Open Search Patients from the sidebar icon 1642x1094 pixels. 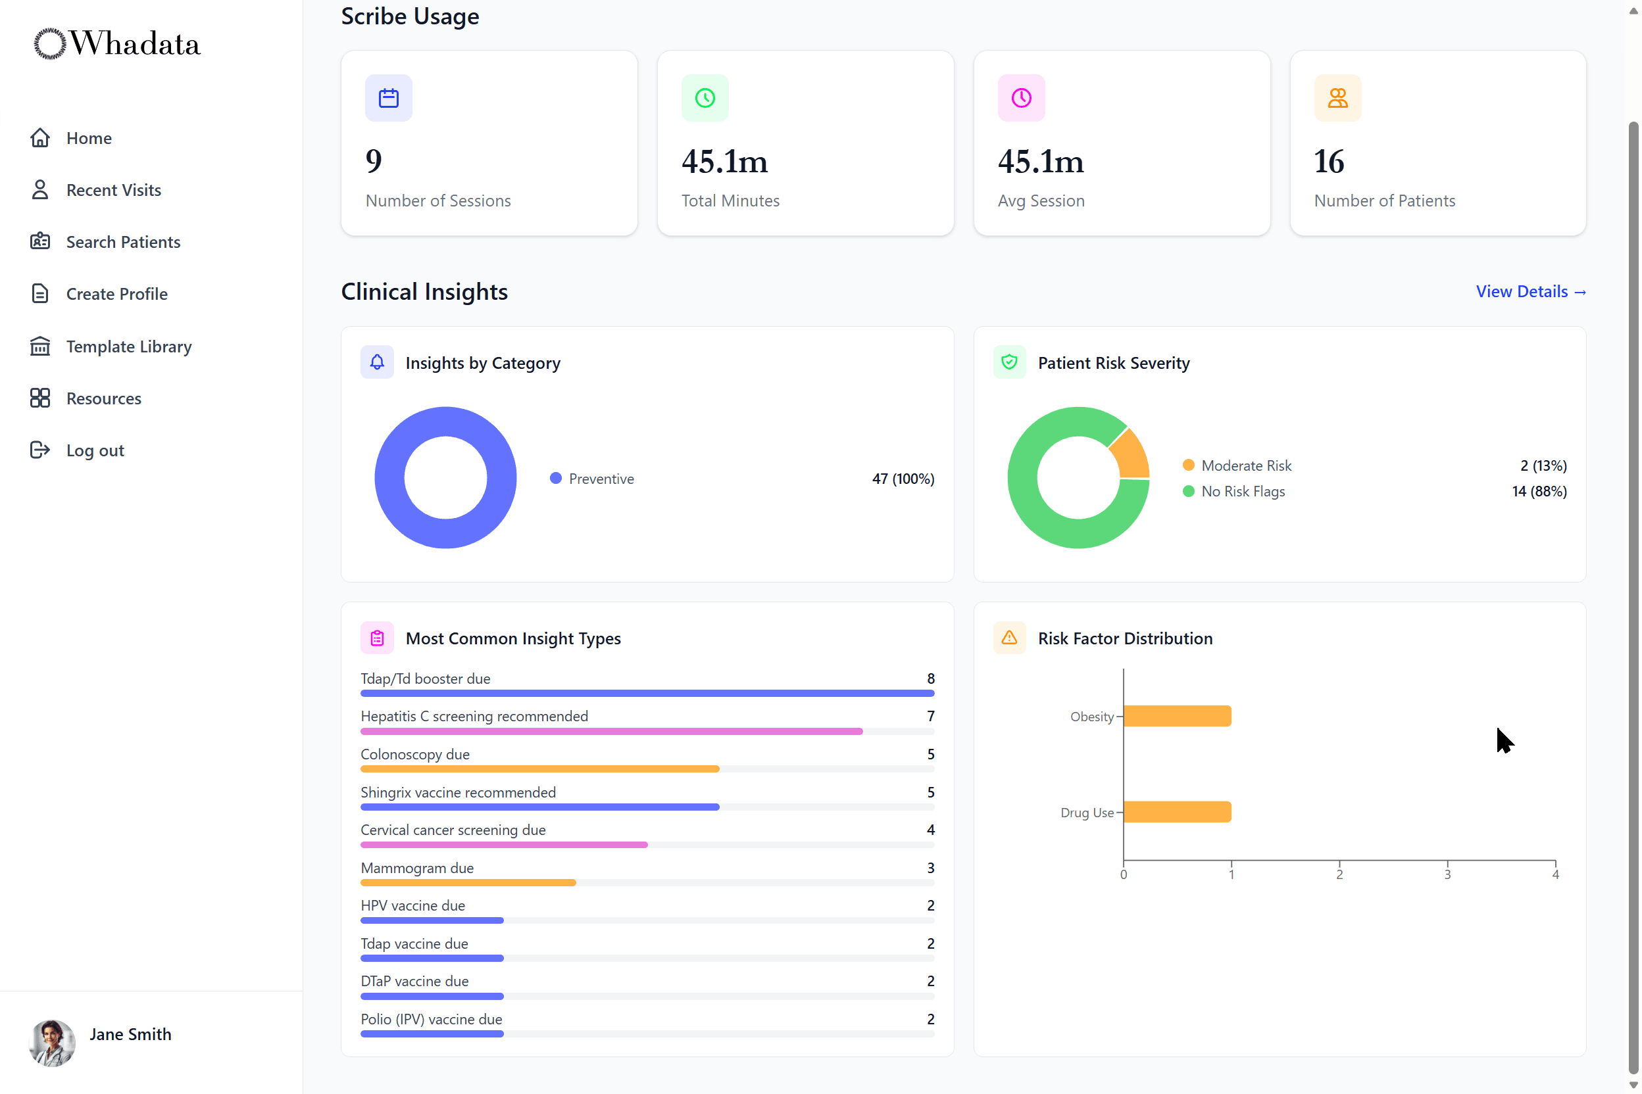coord(39,241)
